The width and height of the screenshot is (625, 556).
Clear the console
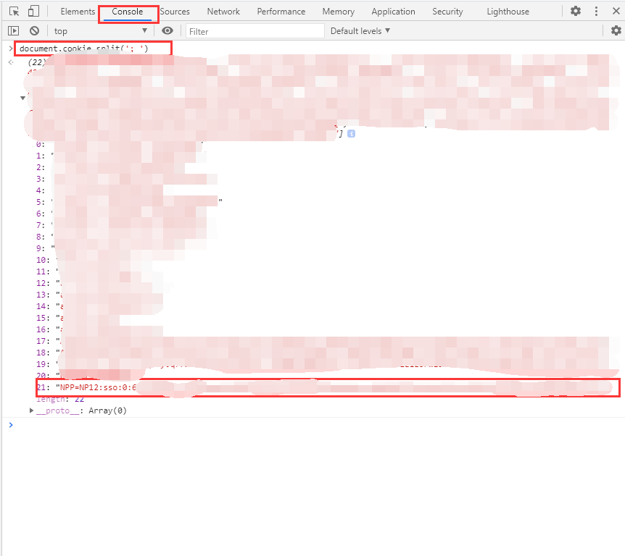(34, 31)
